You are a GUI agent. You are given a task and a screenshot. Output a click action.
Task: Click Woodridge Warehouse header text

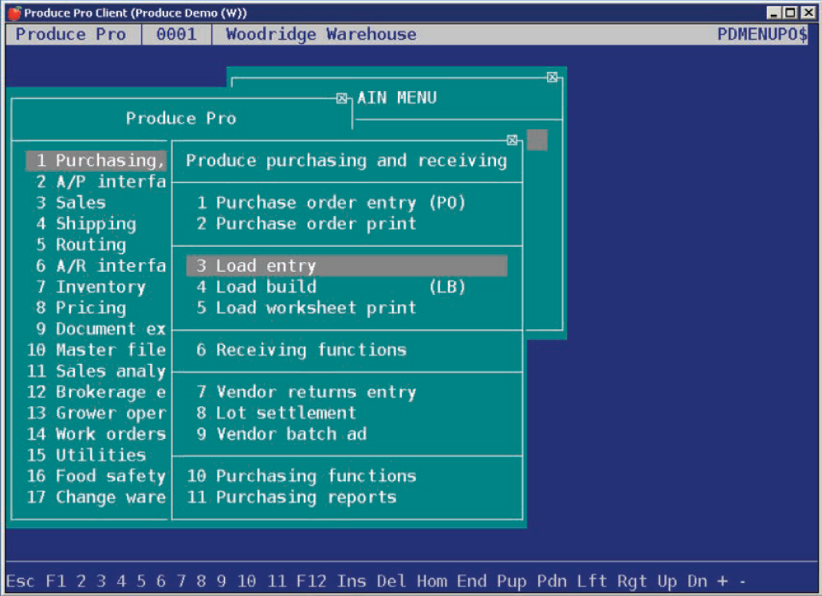[321, 34]
